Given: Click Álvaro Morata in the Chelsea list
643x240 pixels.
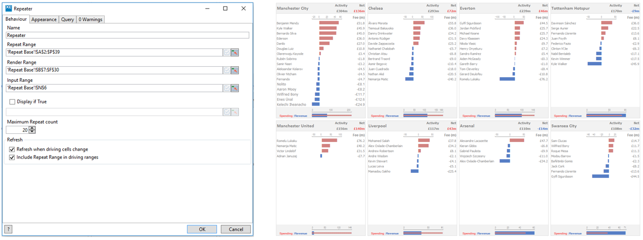Looking at the screenshot, I should (x=377, y=23).
